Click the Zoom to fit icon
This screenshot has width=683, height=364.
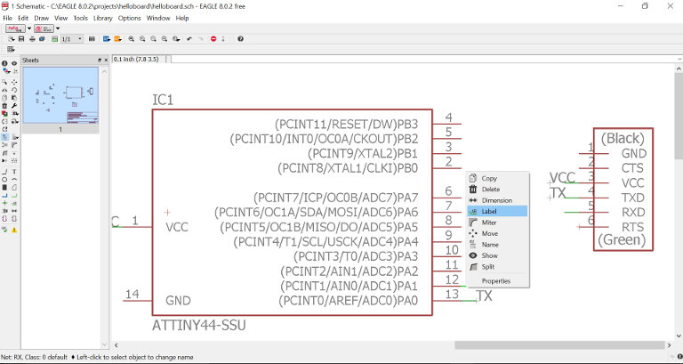tap(131, 39)
